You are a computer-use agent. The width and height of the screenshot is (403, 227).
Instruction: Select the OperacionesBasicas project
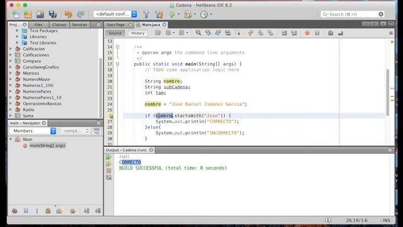coord(42,103)
